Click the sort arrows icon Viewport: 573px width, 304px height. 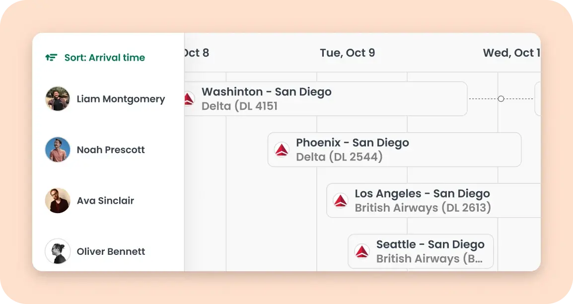coord(51,58)
